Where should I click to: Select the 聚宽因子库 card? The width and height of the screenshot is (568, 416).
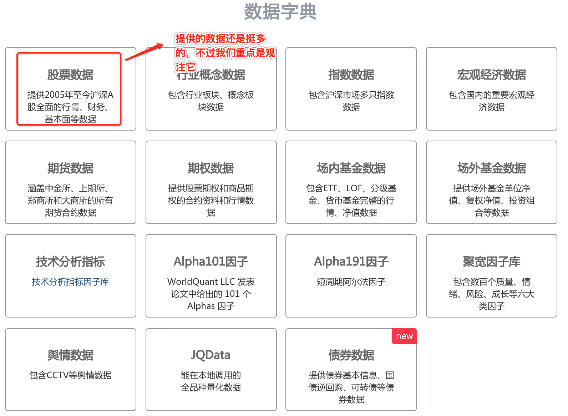(x=492, y=276)
